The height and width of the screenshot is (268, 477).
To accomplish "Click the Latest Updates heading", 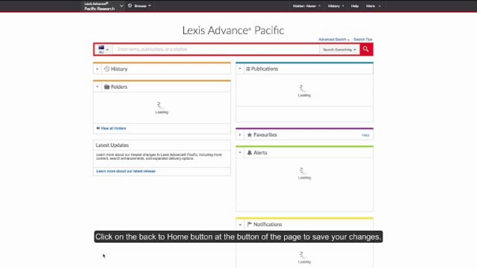I will click(112, 145).
